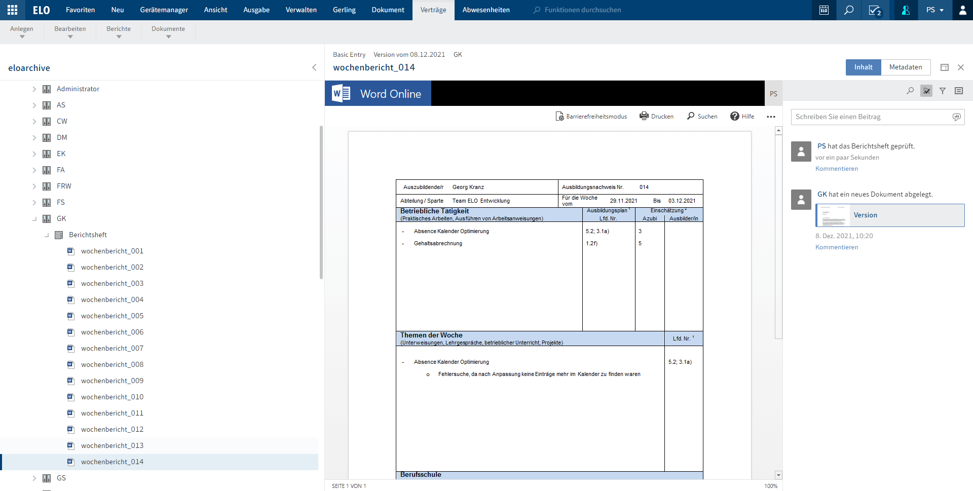Open the Dokumente dropdown

click(168, 32)
